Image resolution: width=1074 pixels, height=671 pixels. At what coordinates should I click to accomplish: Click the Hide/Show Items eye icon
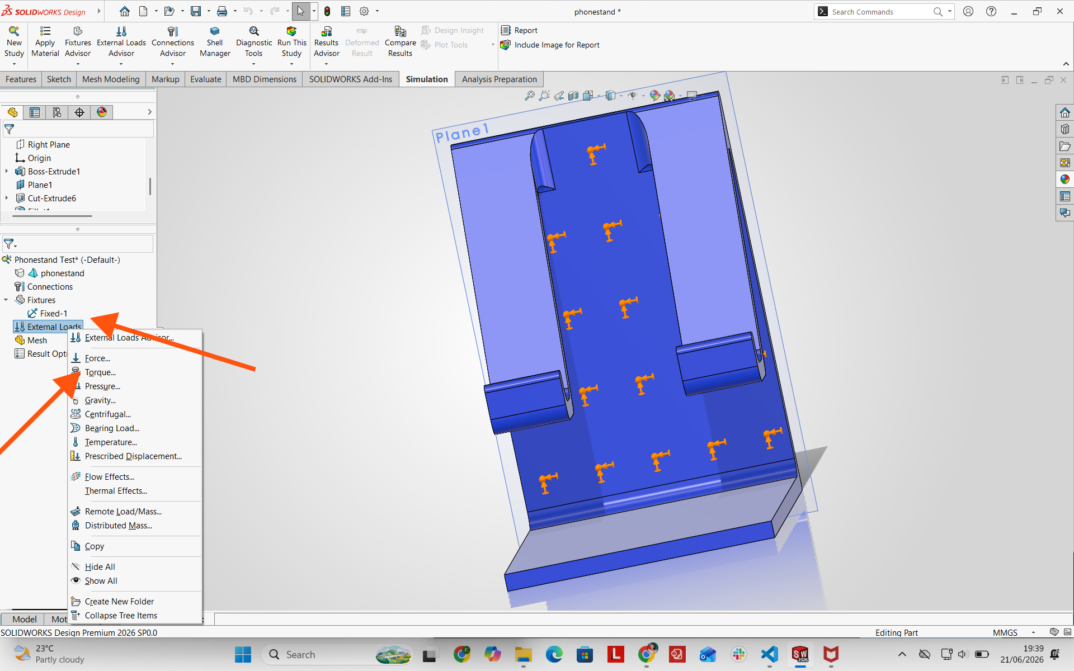[632, 96]
